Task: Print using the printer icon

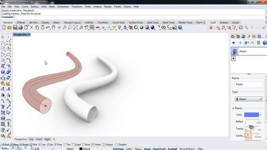Action: tap(20, 27)
